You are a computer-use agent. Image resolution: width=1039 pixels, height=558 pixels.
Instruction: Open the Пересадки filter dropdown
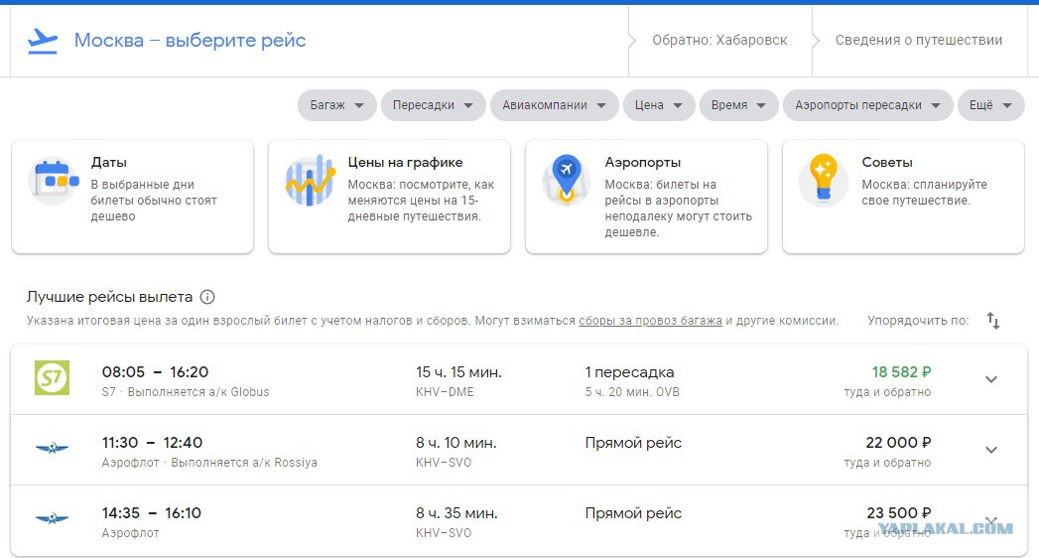pos(433,105)
